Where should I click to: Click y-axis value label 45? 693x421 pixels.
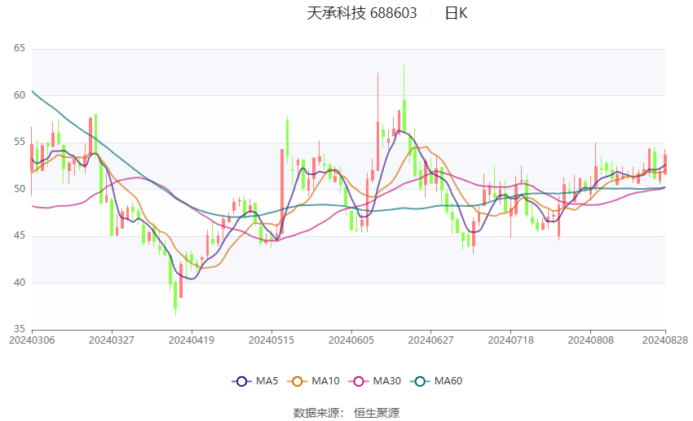coord(20,235)
